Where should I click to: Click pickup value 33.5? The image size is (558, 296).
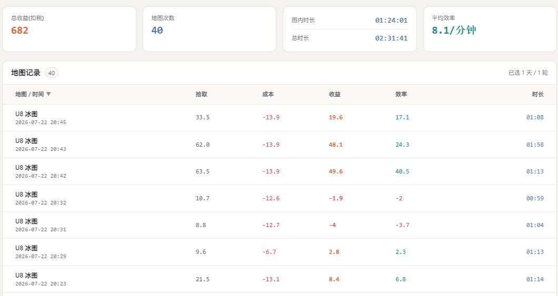[203, 117]
